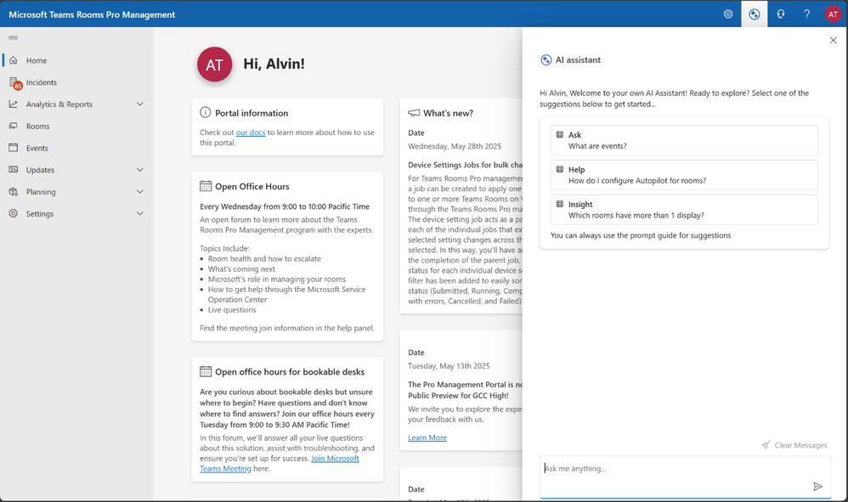This screenshot has width=848, height=502.
Task: Open Analytics & Reports menu label
Action: (x=59, y=104)
